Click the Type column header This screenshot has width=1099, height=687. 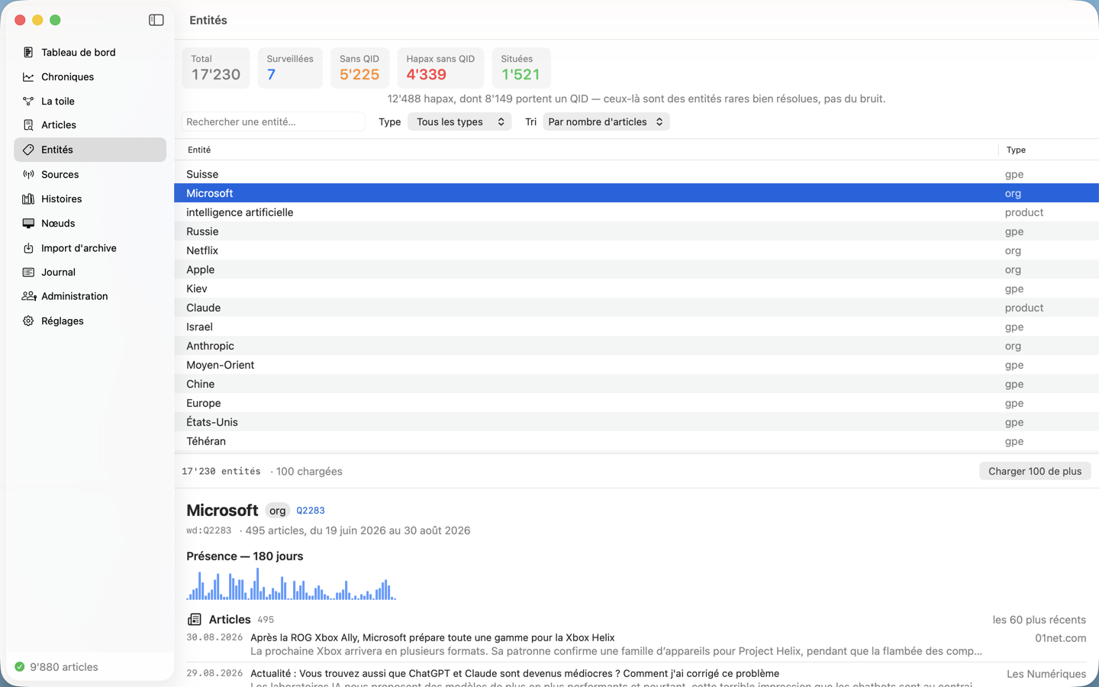tap(1016, 150)
